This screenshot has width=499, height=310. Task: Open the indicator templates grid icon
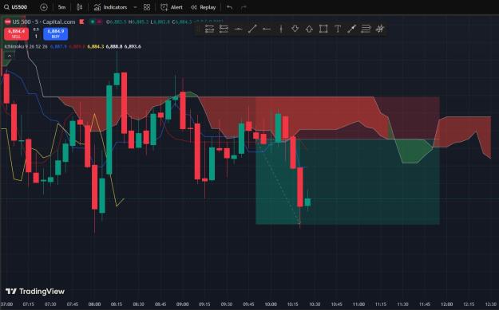pos(147,7)
